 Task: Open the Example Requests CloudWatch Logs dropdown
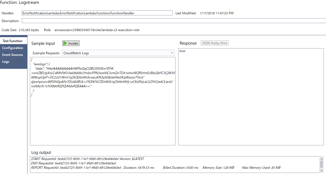(118, 53)
